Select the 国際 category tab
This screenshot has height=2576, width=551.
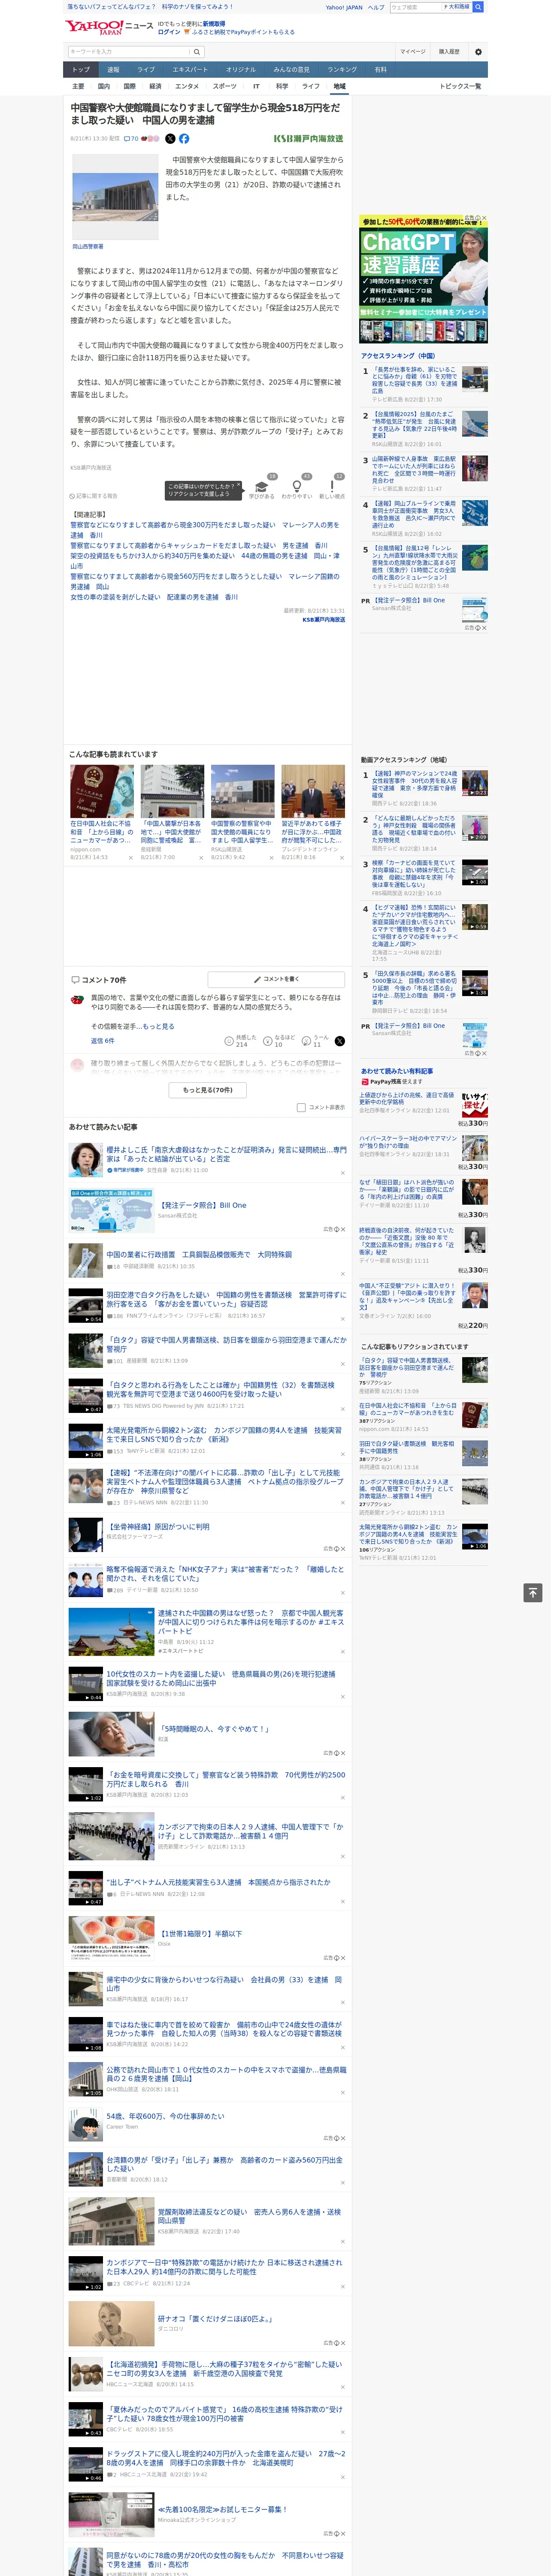(x=129, y=86)
